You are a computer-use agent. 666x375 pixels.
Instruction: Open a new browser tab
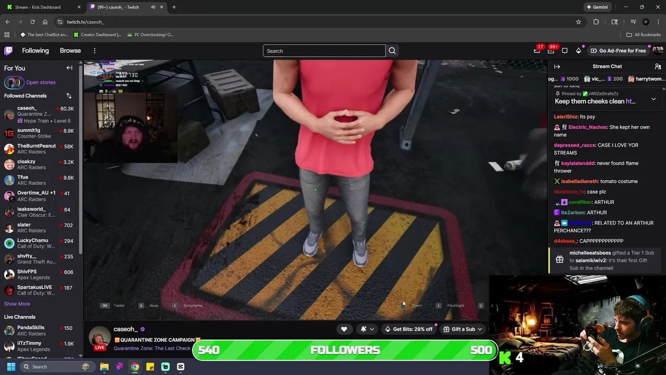point(174,7)
